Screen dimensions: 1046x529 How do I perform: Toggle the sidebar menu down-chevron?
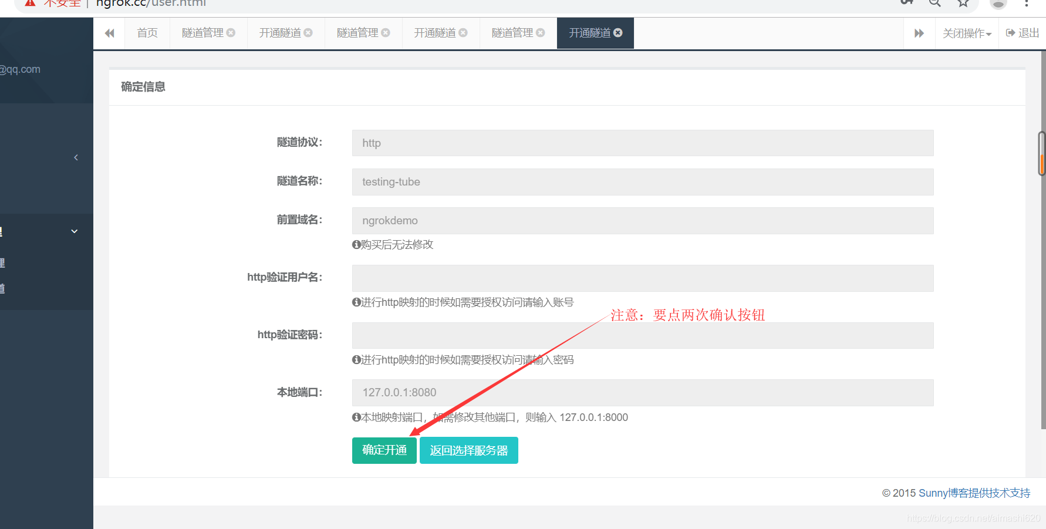pyautogui.click(x=75, y=231)
